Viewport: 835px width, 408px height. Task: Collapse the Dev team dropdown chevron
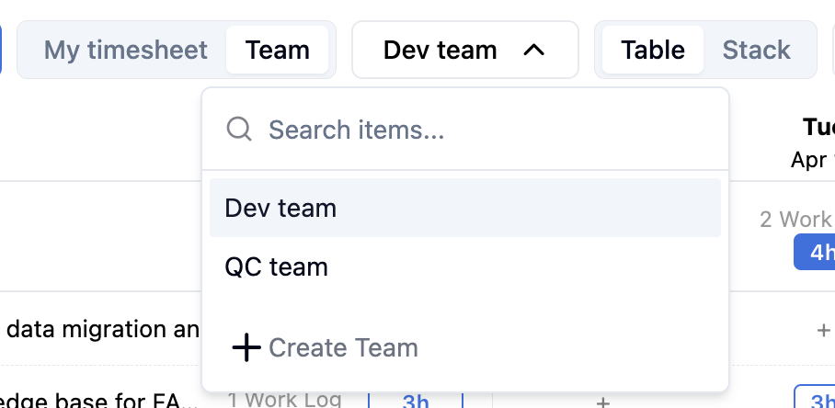pos(533,50)
